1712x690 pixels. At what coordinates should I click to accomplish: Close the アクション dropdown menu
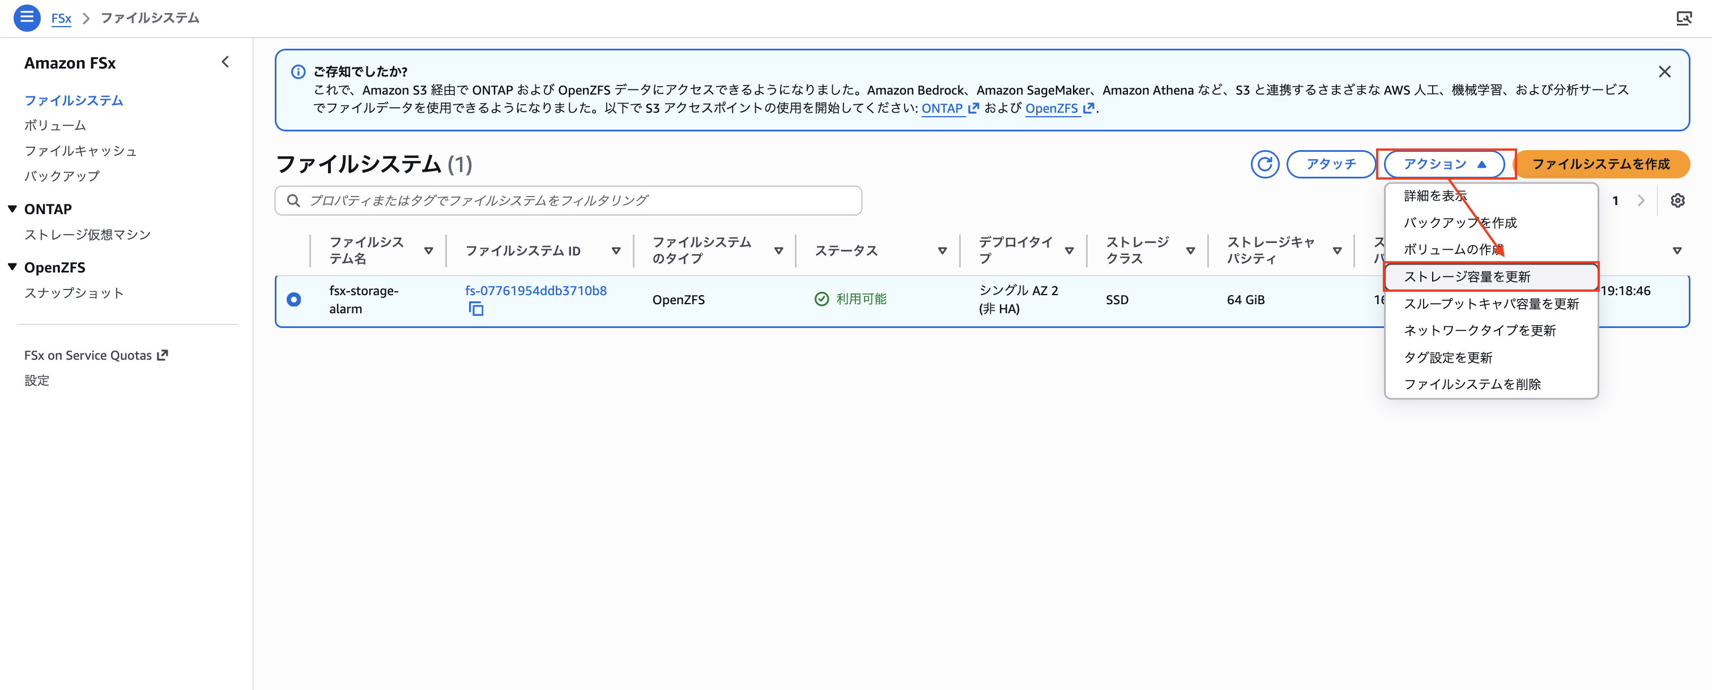(1443, 164)
